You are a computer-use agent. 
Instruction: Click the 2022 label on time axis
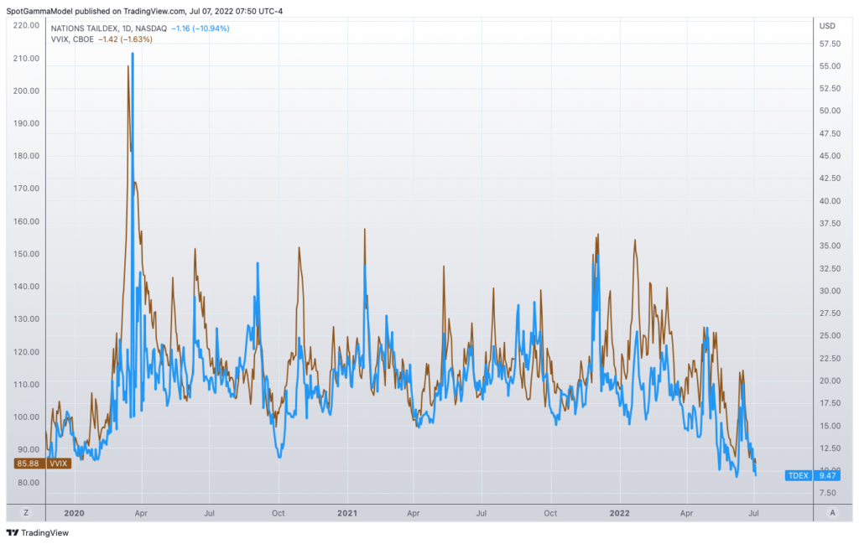(x=620, y=513)
